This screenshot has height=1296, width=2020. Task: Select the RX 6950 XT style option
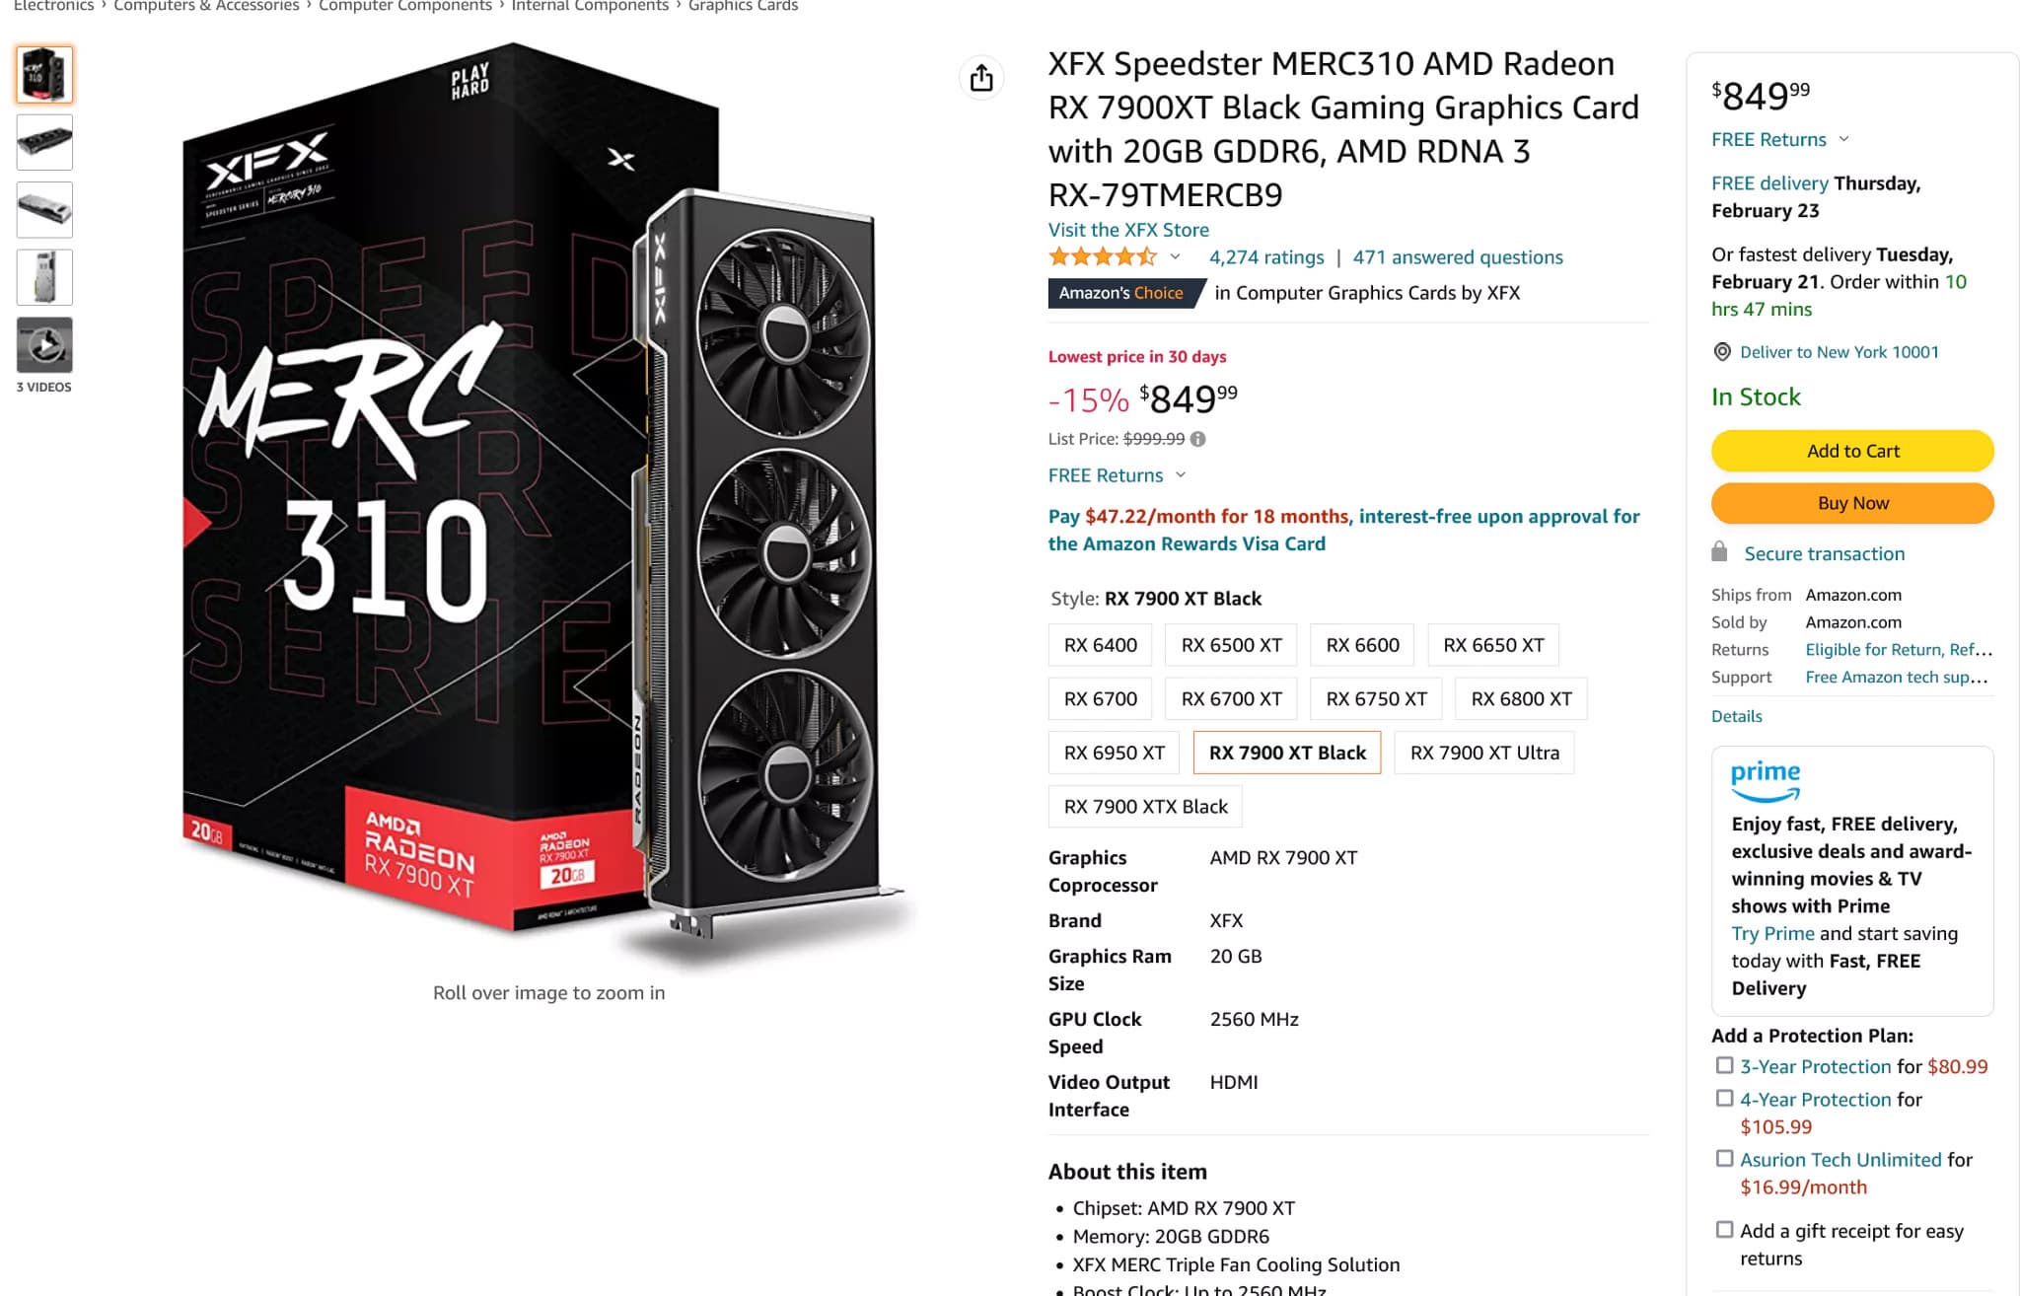tap(1114, 753)
